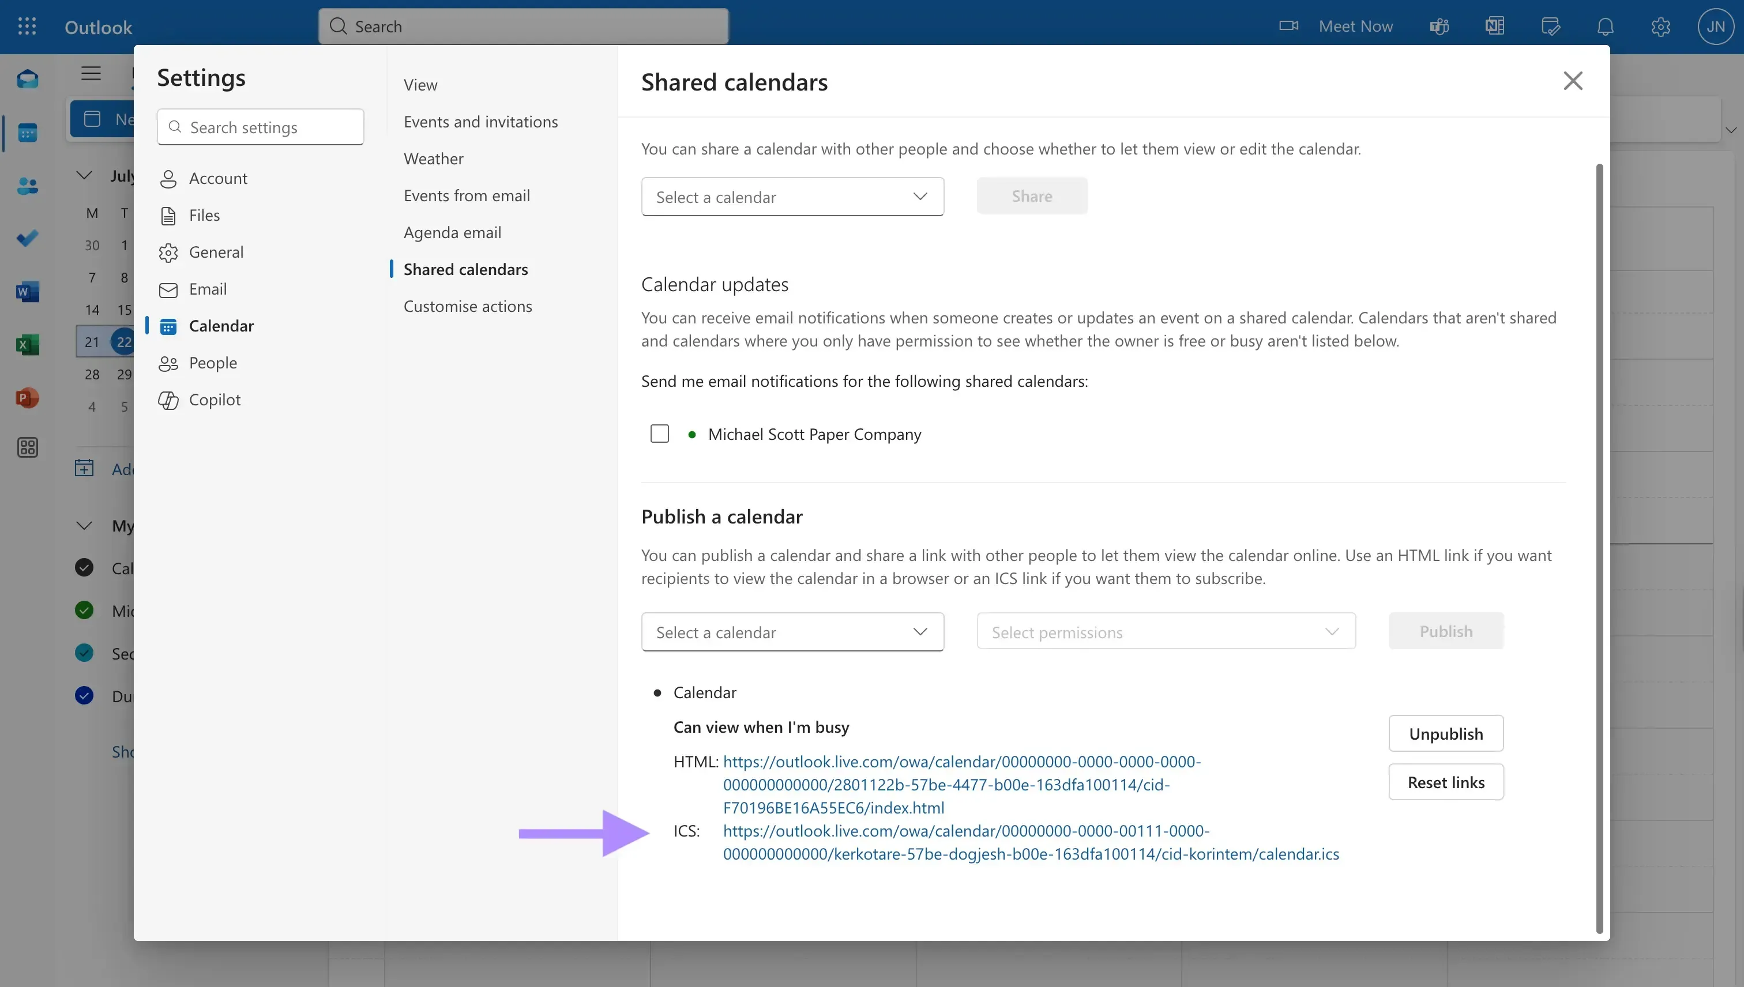1744x987 pixels.
Task: Collapse the July mini calendar
Action: point(84,175)
